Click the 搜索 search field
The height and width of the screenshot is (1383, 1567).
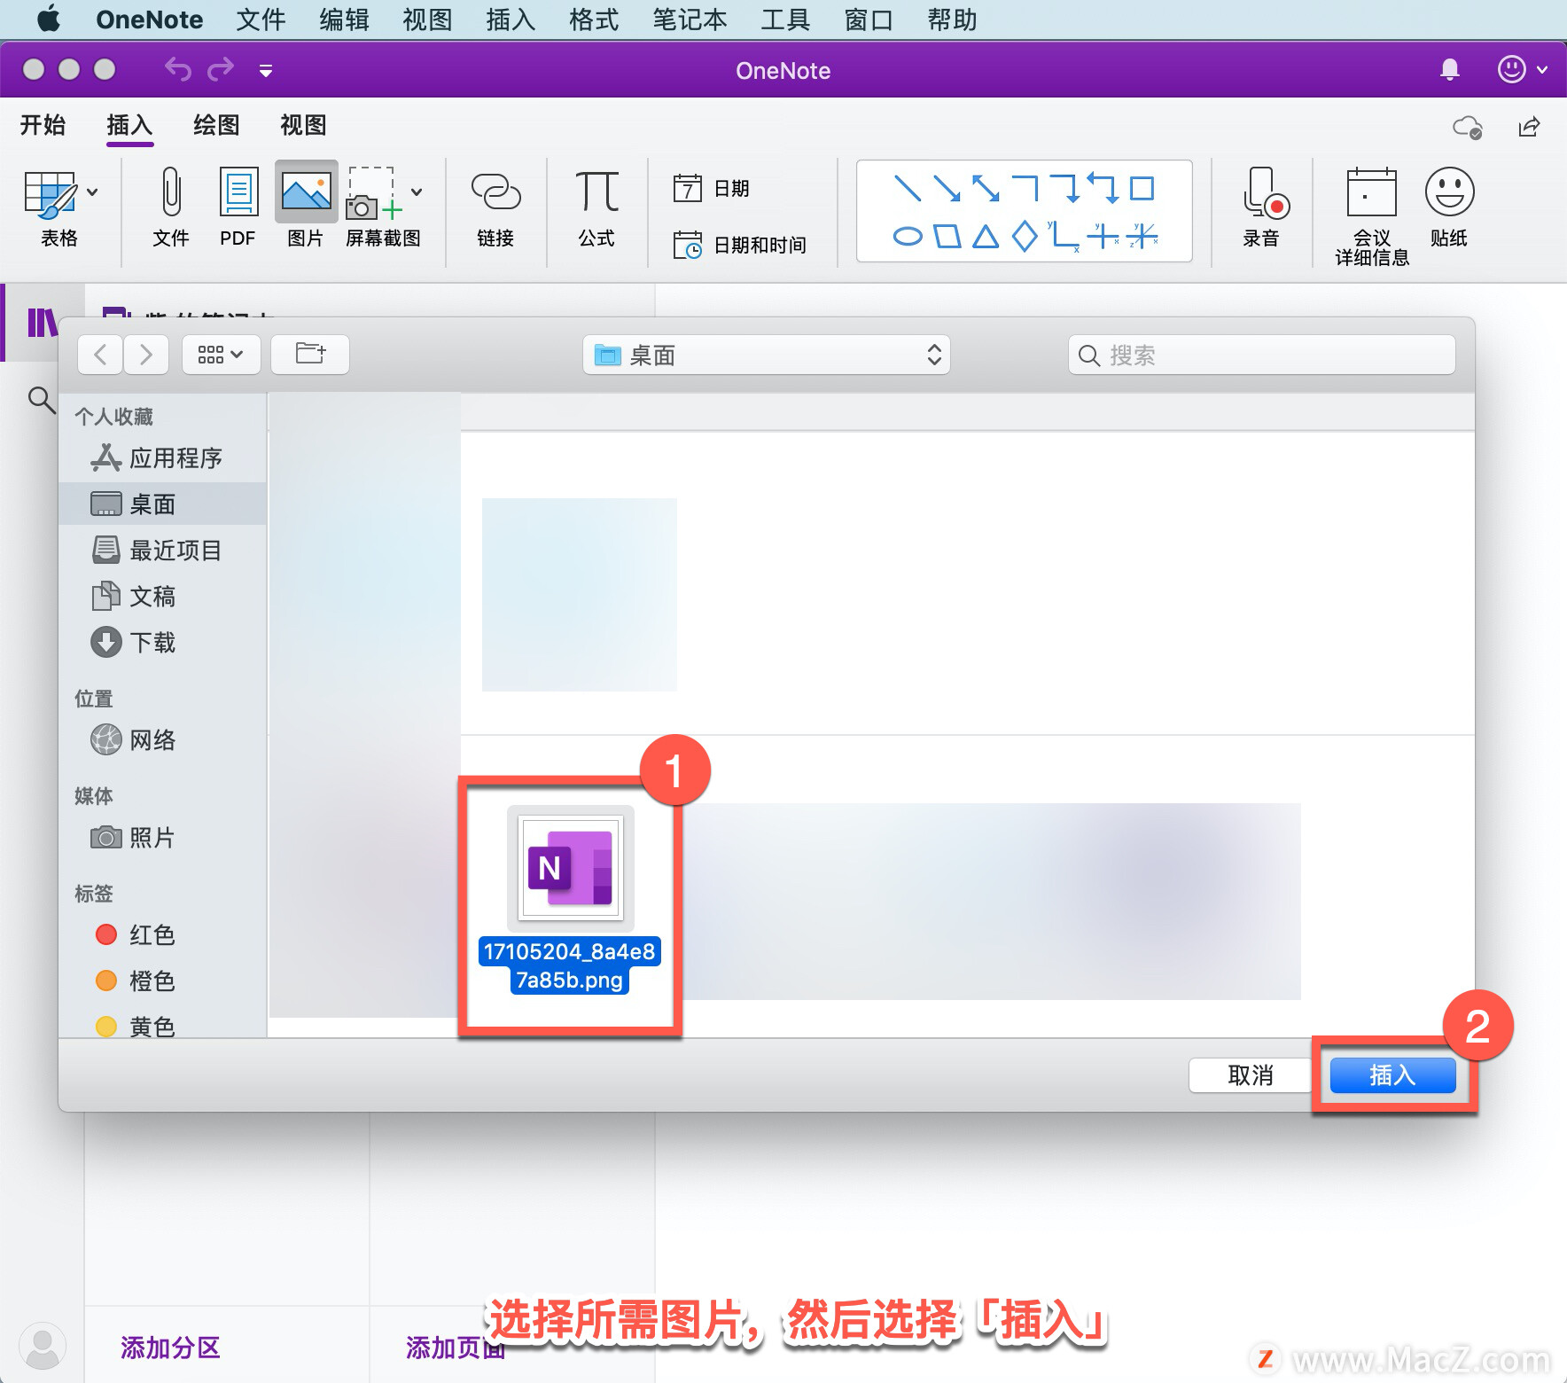pyautogui.click(x=1261, y=355)
